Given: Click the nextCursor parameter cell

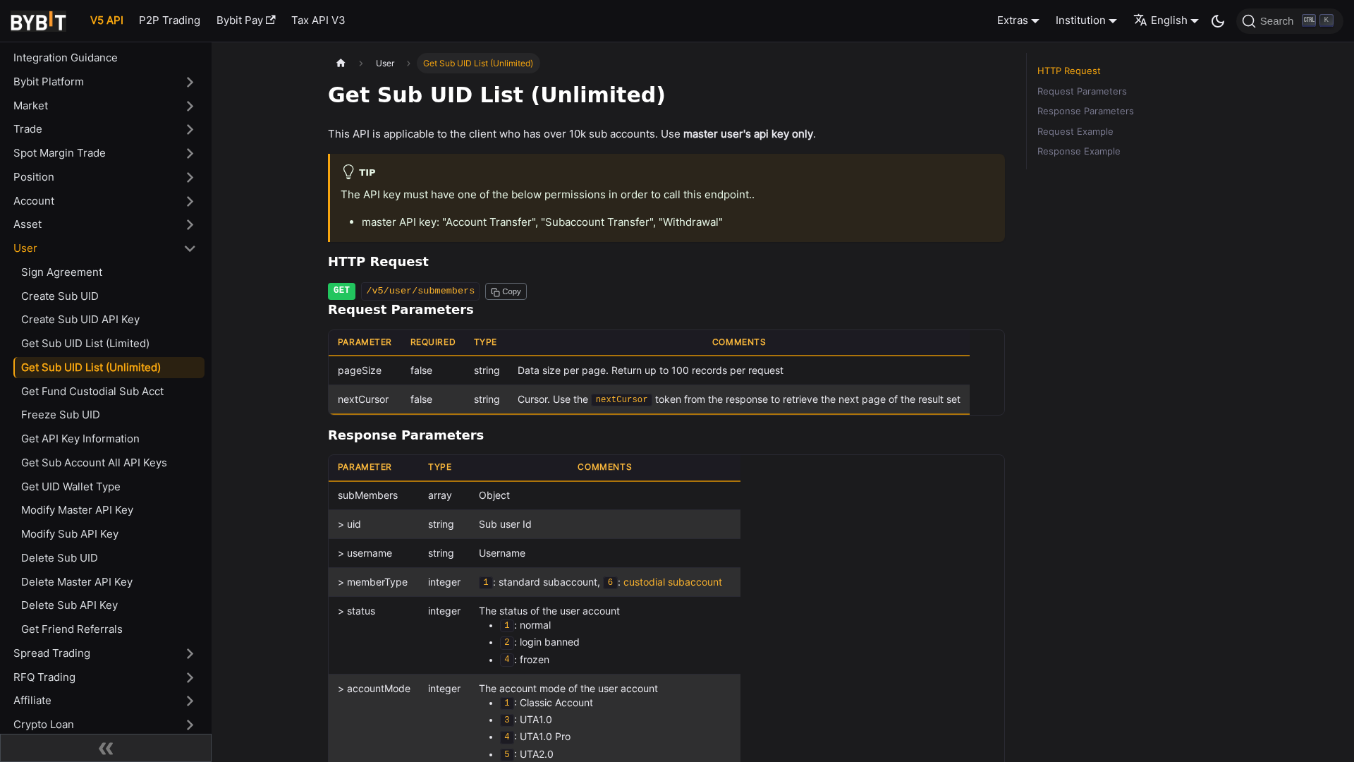Looking at the screenshot, I should tap(363, 399).
